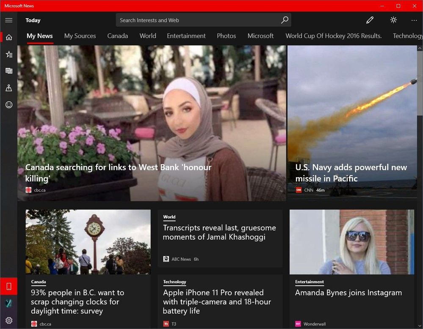This screenshot has height=329, width=423.
Task: Click the Entertainment category label on card
Action: pos(310,282)
